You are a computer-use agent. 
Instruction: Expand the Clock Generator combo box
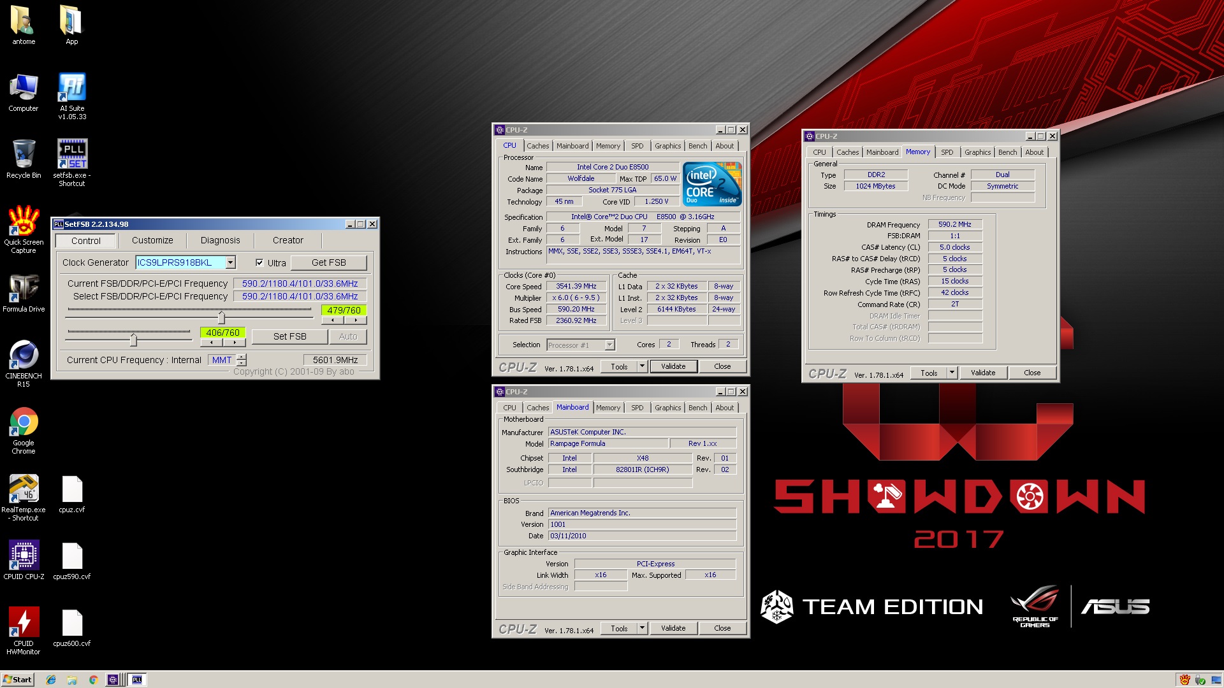point(230,262)
